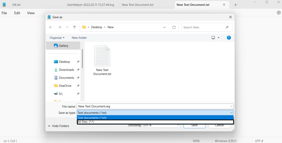Open the view options dropdown arrow

click(x=219, y=38)
